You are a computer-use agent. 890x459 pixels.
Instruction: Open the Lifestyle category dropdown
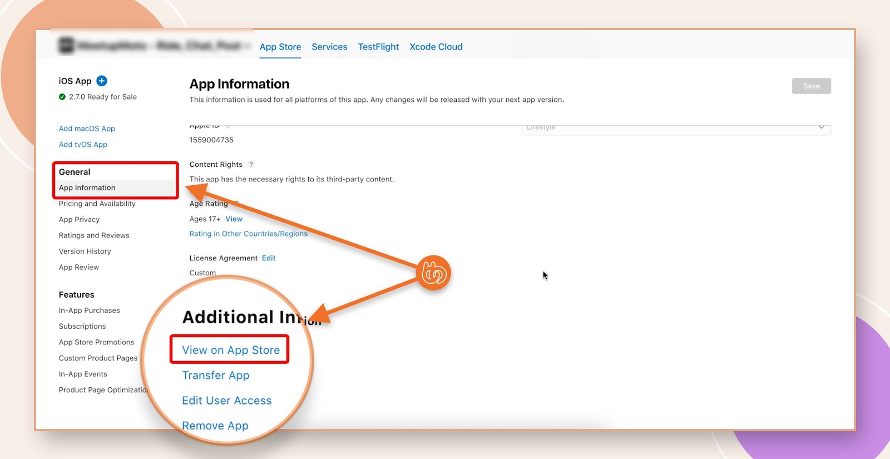pos(676,129)
